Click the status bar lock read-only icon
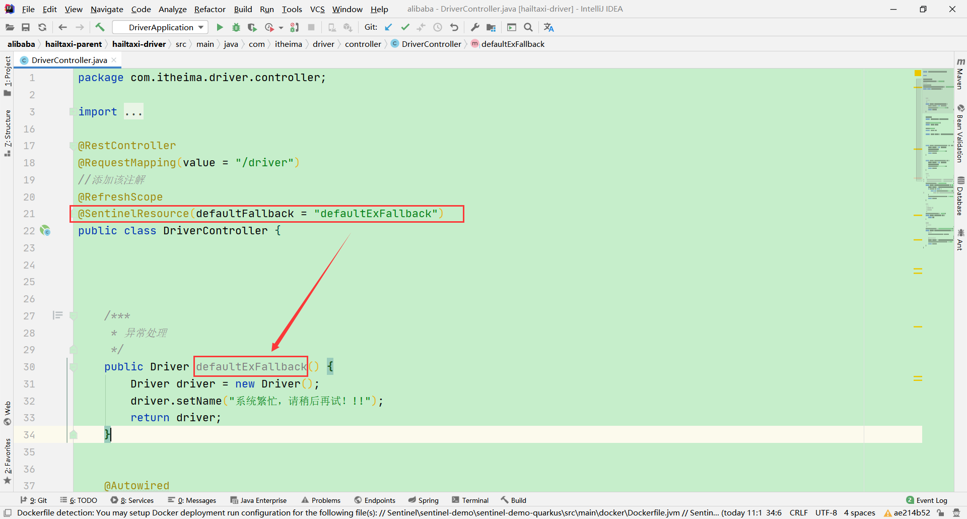Viewport: 967px width, 519px height. [940, 513]
